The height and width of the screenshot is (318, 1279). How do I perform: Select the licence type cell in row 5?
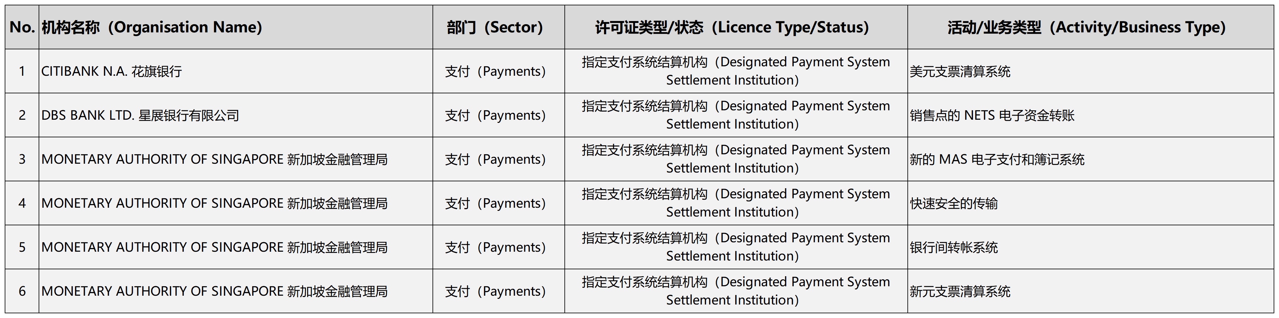[736, 247]
